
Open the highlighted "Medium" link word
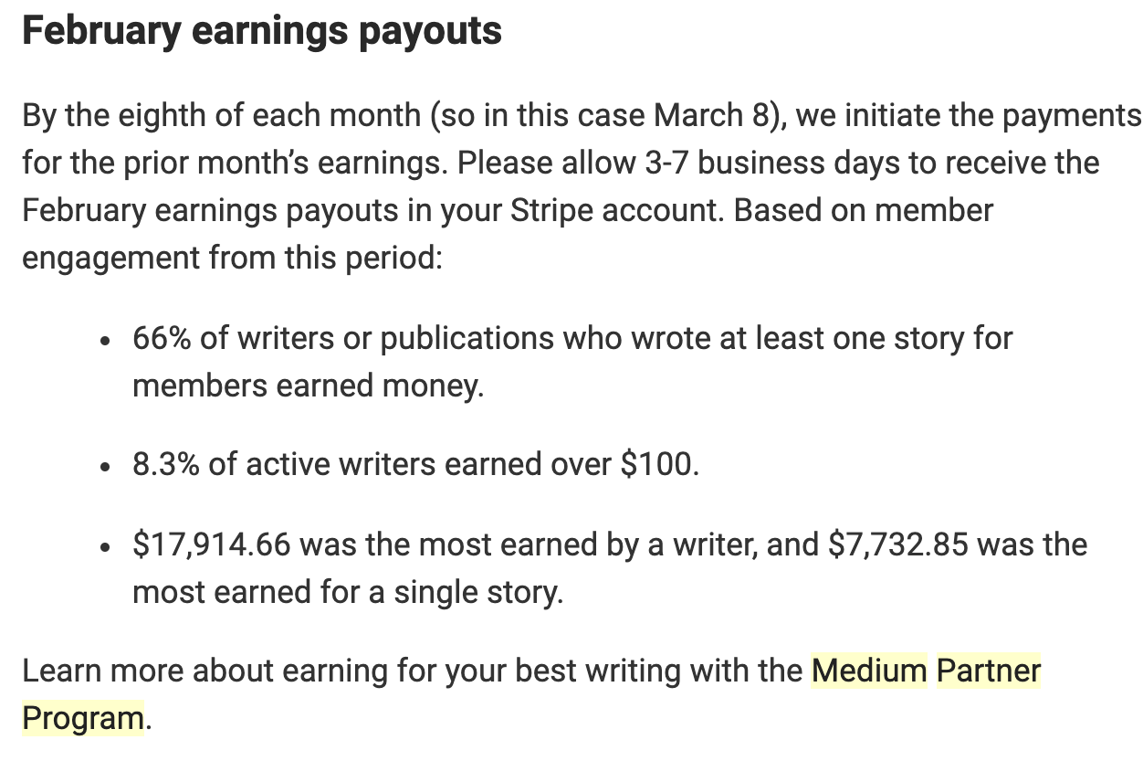[869, 671]
